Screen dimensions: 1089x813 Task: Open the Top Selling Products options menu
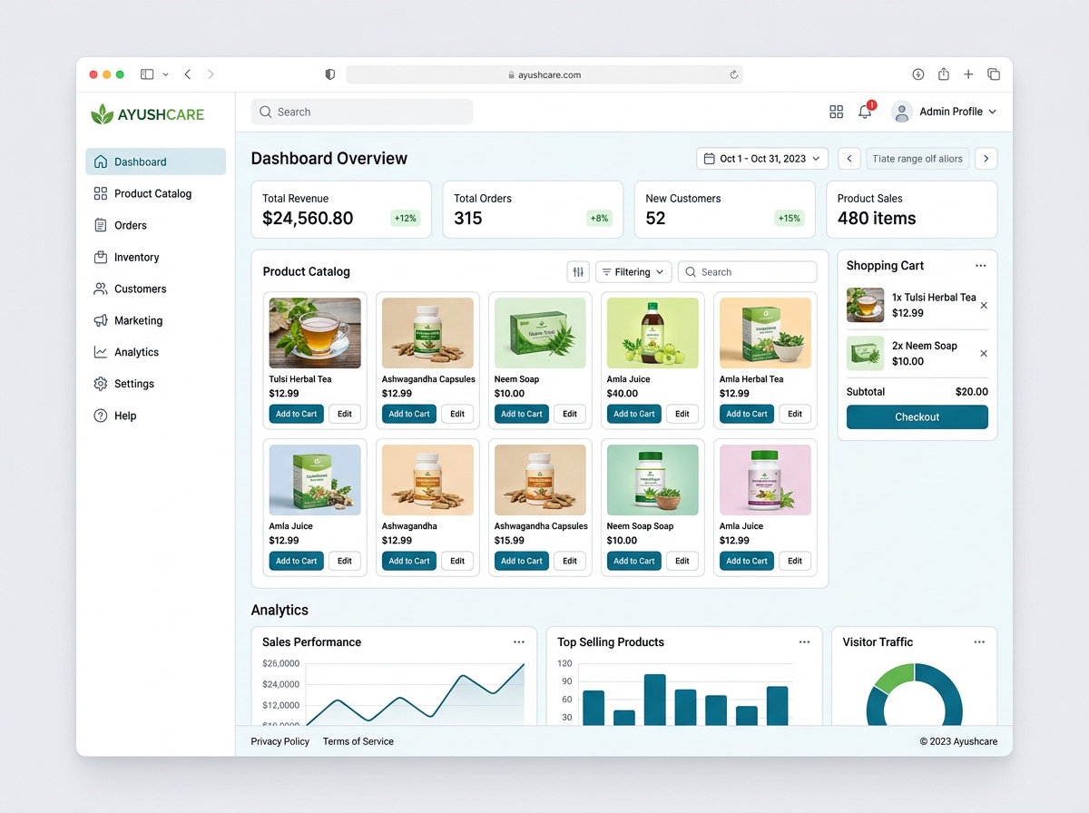tap(804, 642)
